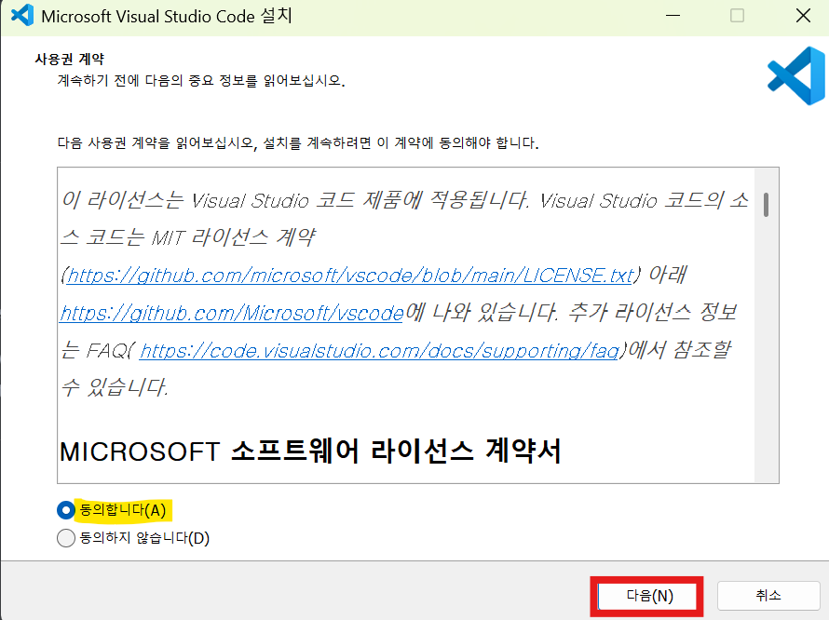Viewport: 829px width, 620px height.
Task: Click the MICROSOFT 소프트웨어 라이선스 계약서 heading
Action: tap(310, 452)
